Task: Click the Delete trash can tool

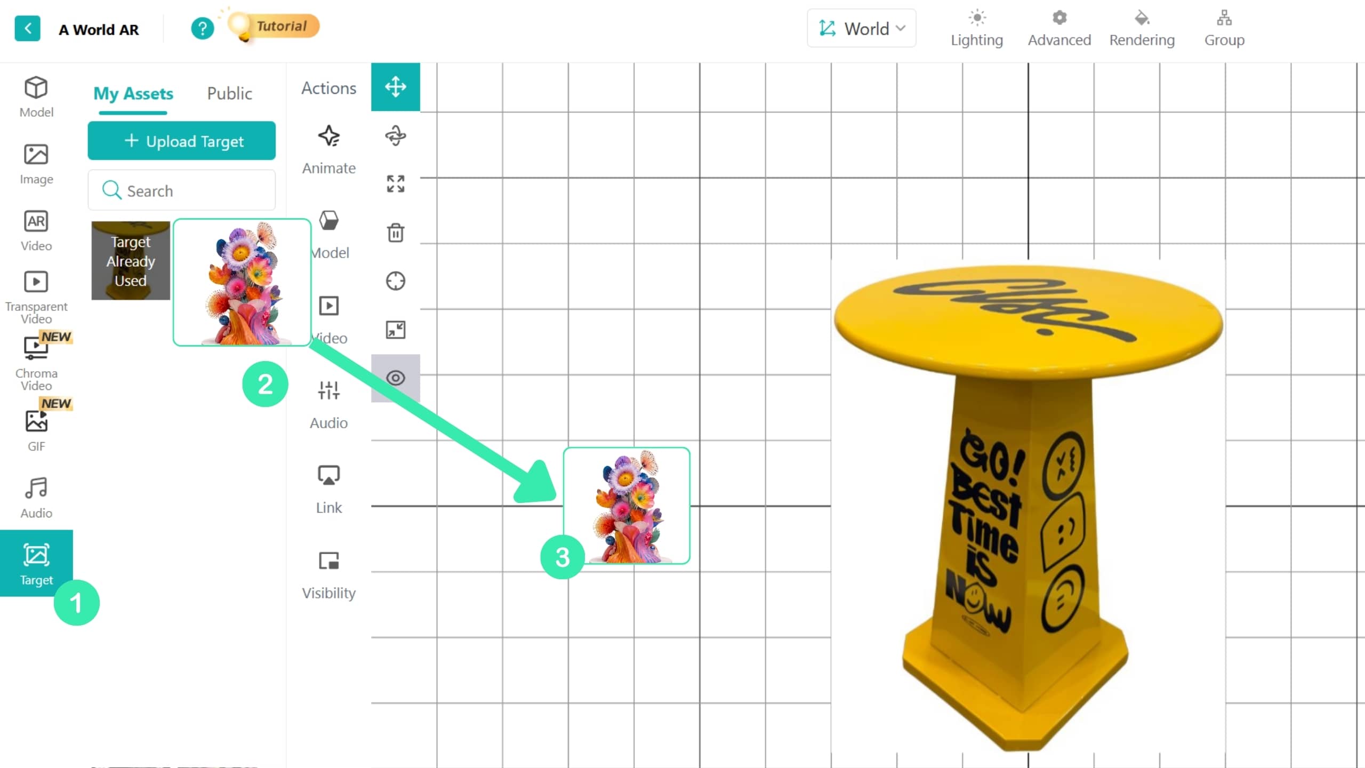Action: (x=396, y=233)
